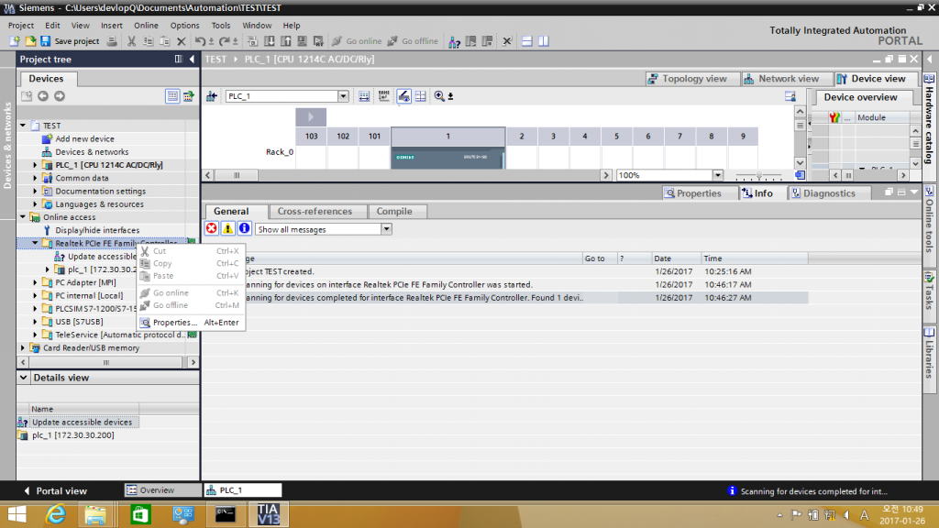Collapse the Details view section
This screenshot has width=939, height=528.
pyautogui.click(x=23, y=378)
